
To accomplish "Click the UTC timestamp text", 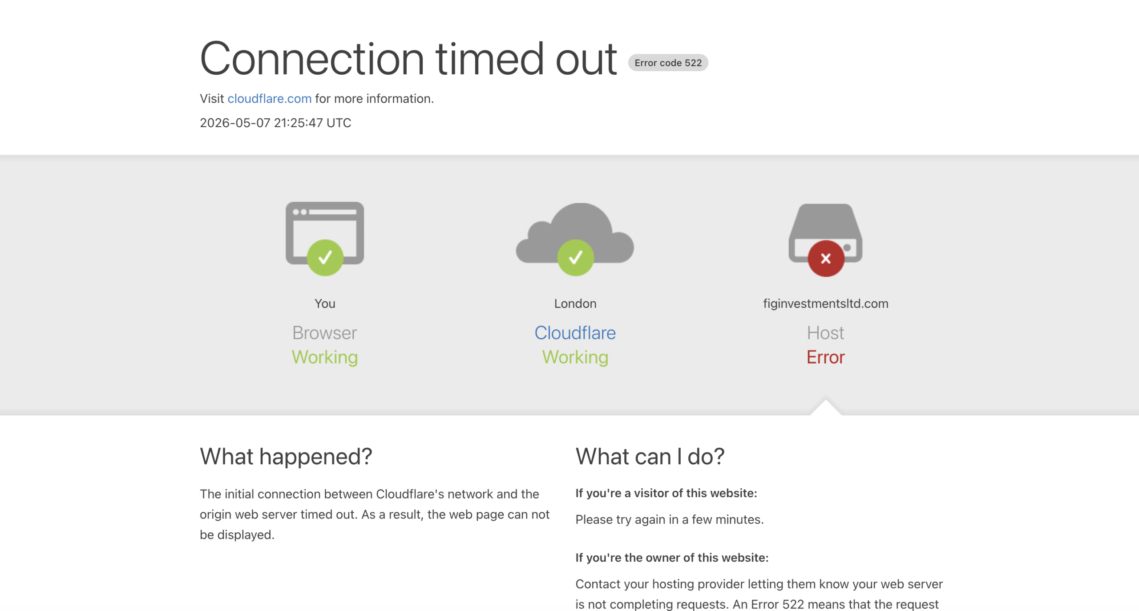I will click(275, 123).
